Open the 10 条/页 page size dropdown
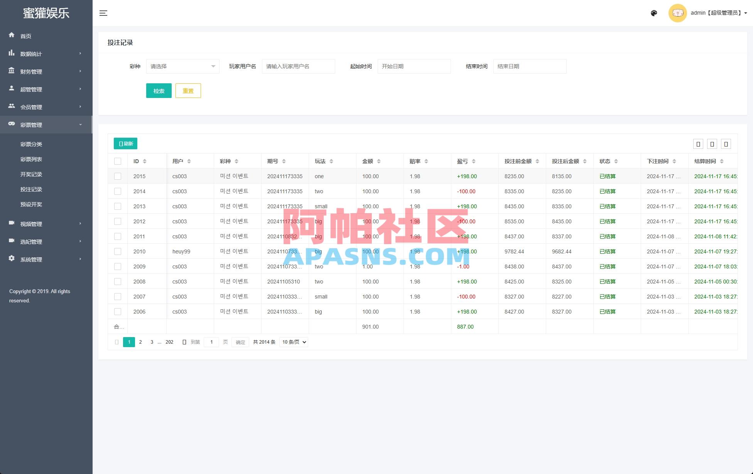This screenshot has height=474, width=753. click(x=293, y=342)
